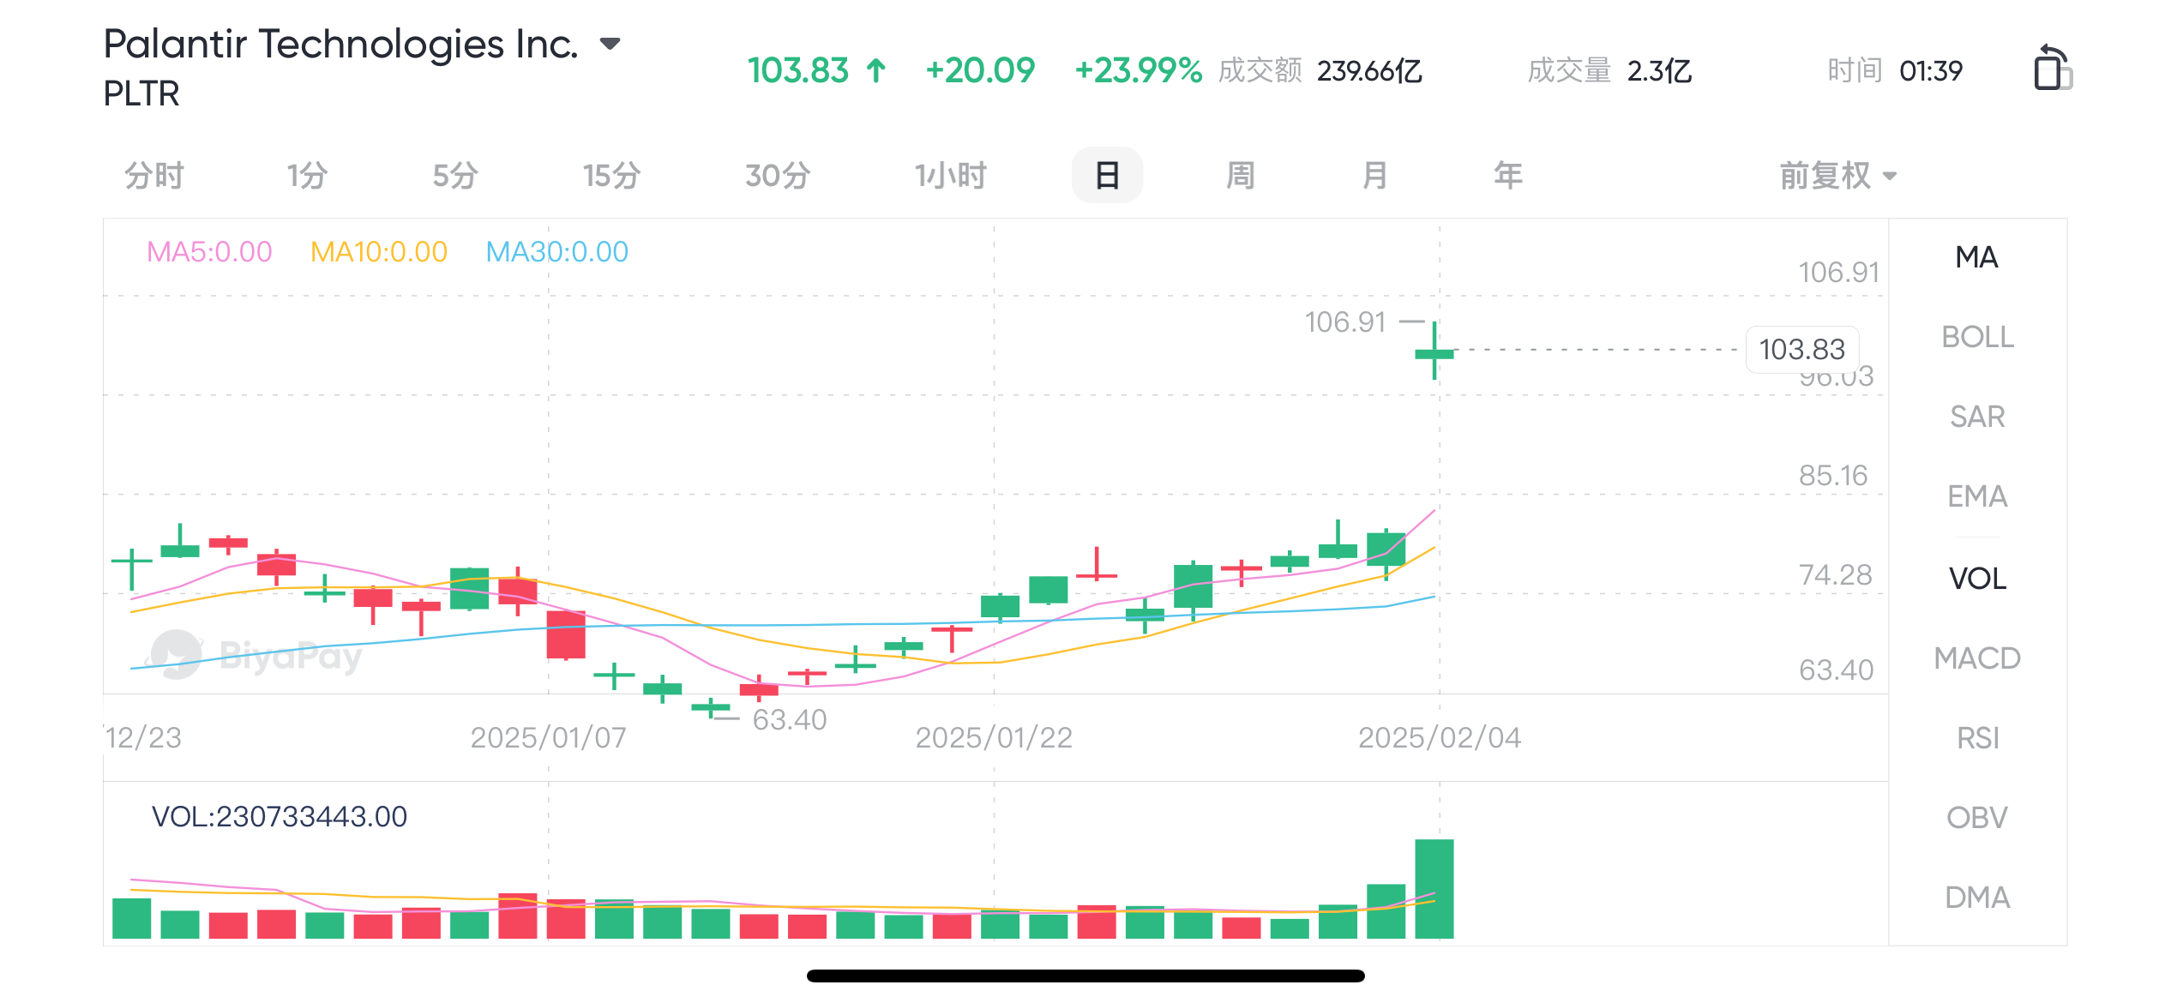2171x1003 pixels.
Task: Click the latest green candlestick at 106.91
Action: point(1434,353)
